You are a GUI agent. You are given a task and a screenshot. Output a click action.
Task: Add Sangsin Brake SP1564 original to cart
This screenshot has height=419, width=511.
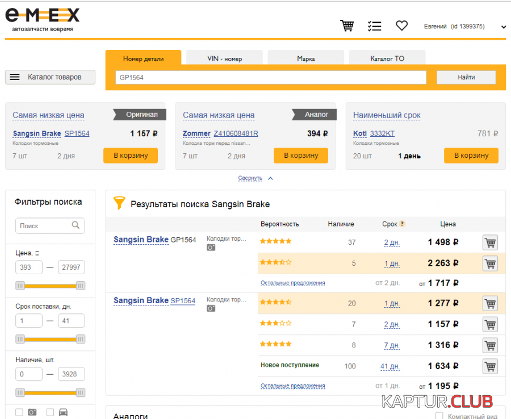[131, 156]
